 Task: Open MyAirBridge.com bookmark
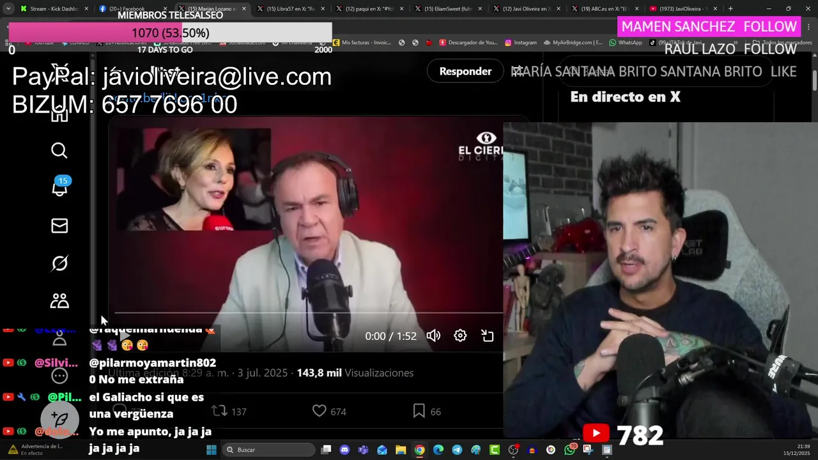[x=573, y=43]
